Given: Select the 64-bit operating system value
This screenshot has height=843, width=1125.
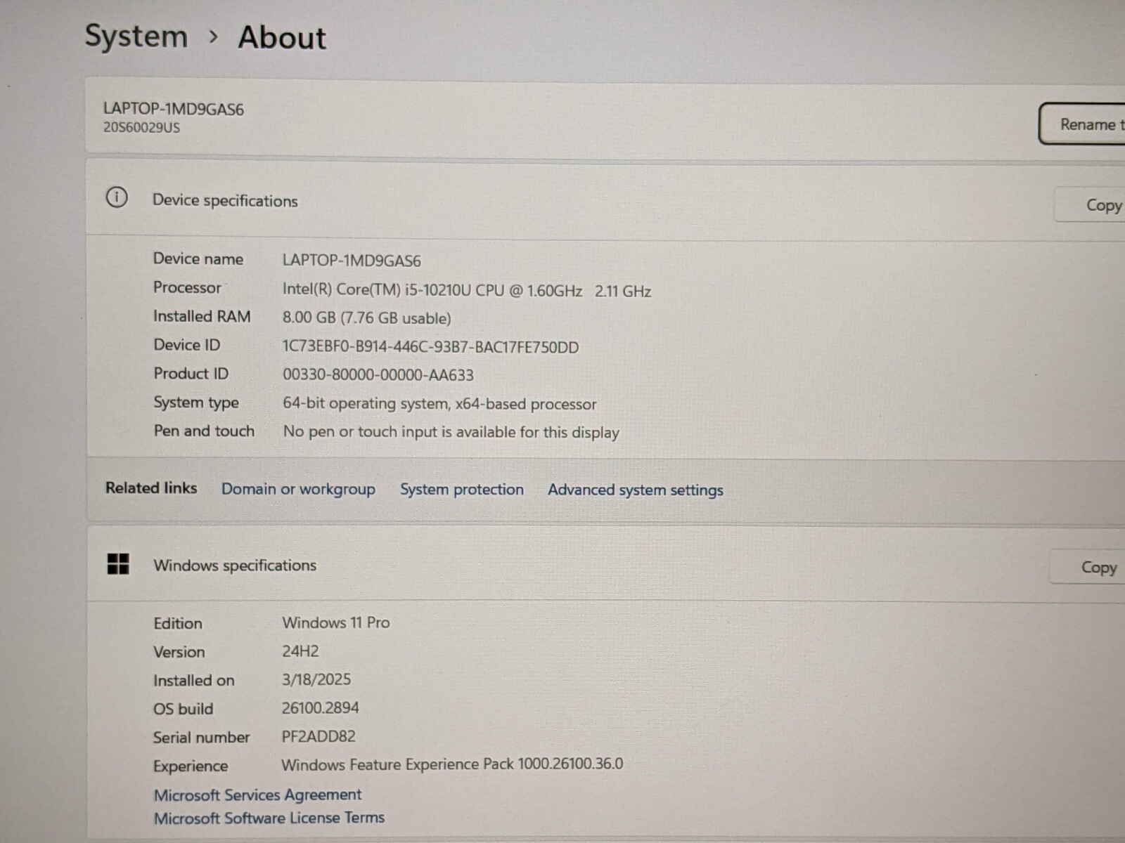Looking at the screenshot, I should (x=439, y=404).
